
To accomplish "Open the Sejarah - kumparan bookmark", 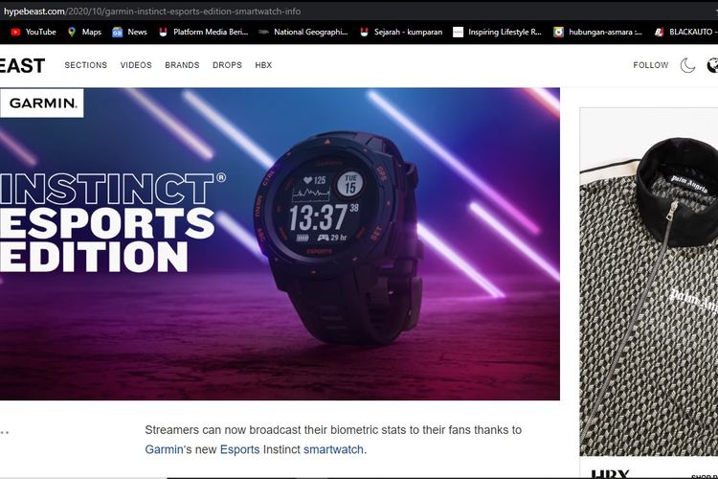I will [401, 32].
